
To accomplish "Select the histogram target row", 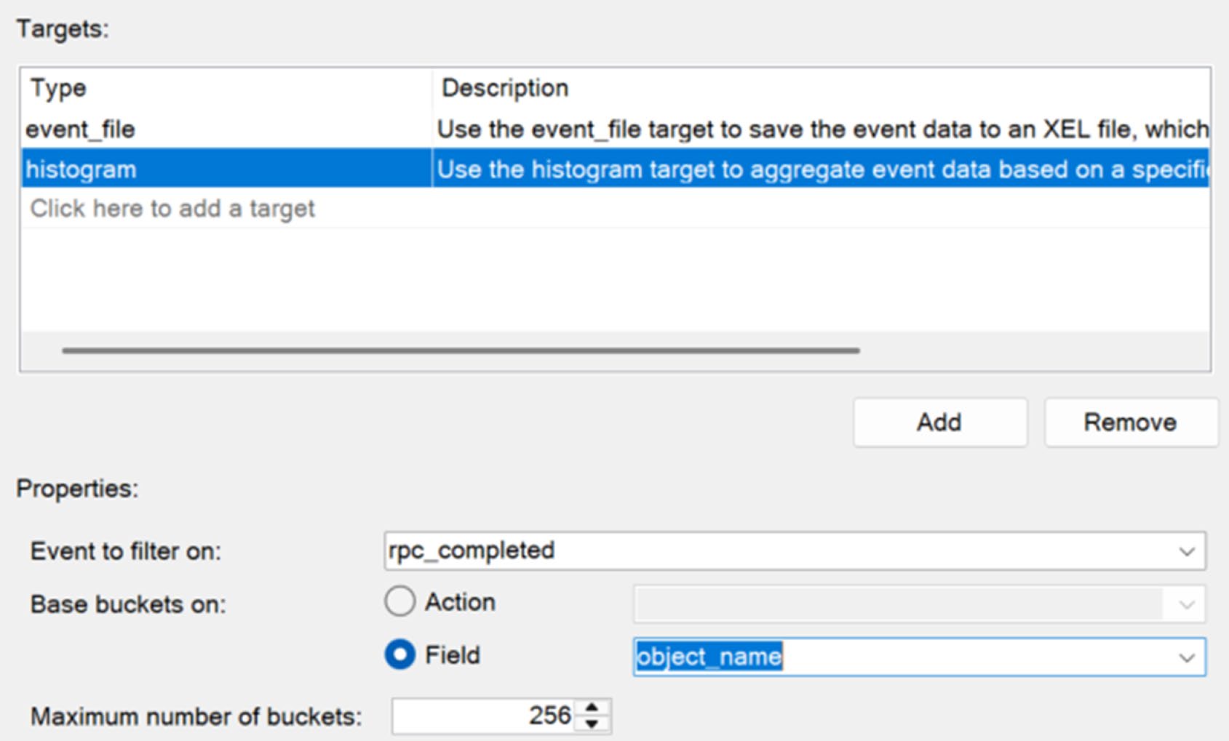I will tap(616, 169).
